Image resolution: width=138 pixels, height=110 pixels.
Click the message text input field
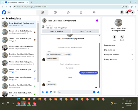pos(75,92)
